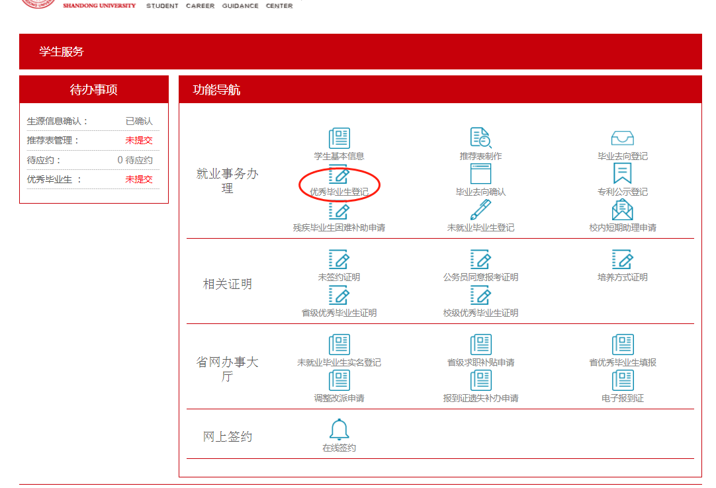The image size is (716, 488).
Task: Open the 电子报到证 icon
Action: tap(622, 381)
